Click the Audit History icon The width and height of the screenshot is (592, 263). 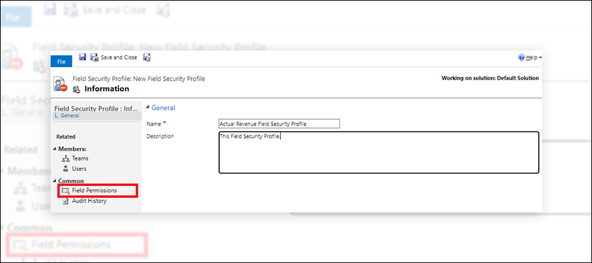tap(65, 201)
